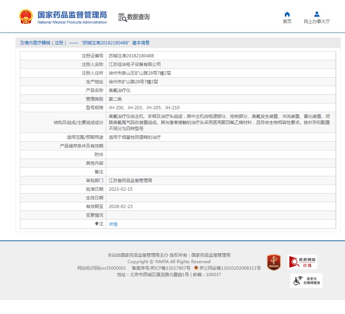345x314 pixels.
Task: Click the 基本信息 heading text
Action: (141, 43)
